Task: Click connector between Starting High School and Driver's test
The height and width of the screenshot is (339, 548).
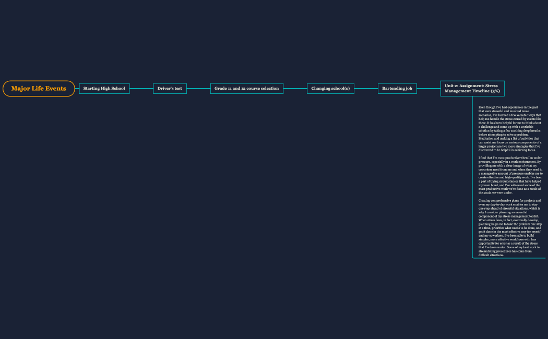Action: [141, 89]
